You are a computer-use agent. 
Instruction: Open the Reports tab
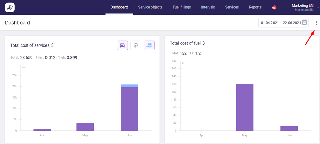point(255,7)
